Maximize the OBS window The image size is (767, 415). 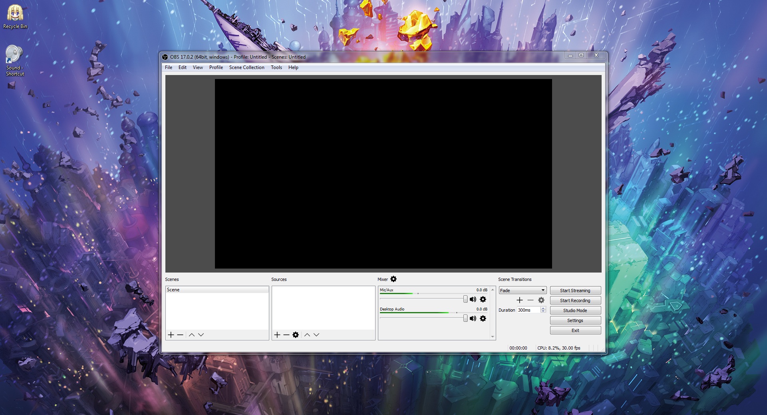581,55
